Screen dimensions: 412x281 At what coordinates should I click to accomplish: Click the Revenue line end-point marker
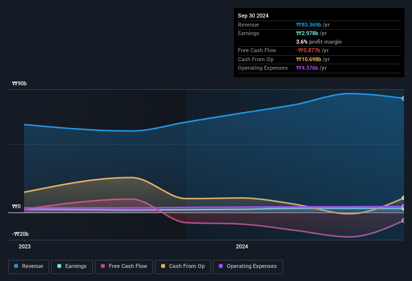click(x=403, y=98)
